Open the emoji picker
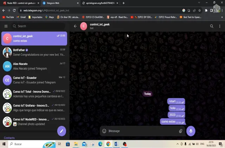 coord(104,131)
